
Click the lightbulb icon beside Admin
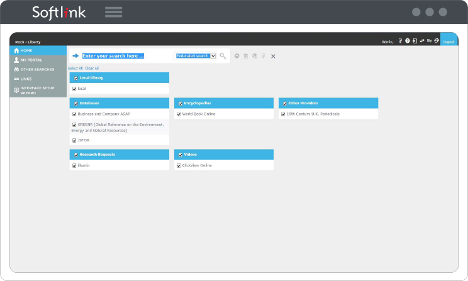400,41
